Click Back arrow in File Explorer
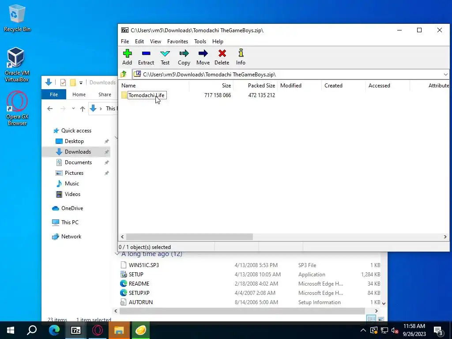This screenshot has height=339, width=452. [50, 109]
